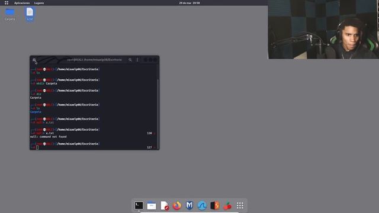Image resolution: width=379 pixels, height=213 pixels.
Task: Open the text editor dock icon
Action: pyautogui.click(x=165, y=205)
